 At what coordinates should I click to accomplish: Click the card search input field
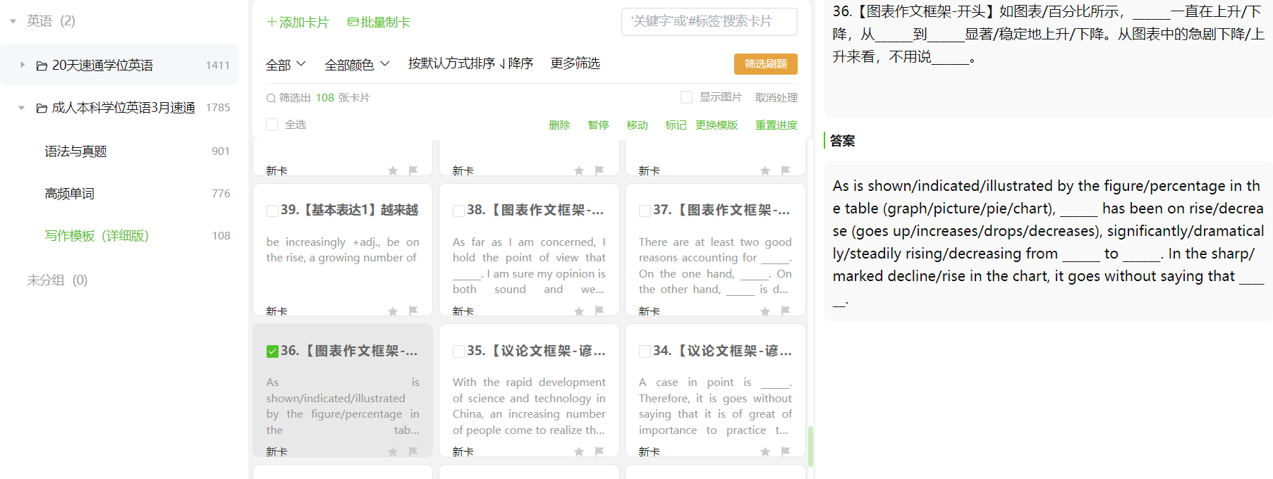pyautogui.click(x=709, y=22)
